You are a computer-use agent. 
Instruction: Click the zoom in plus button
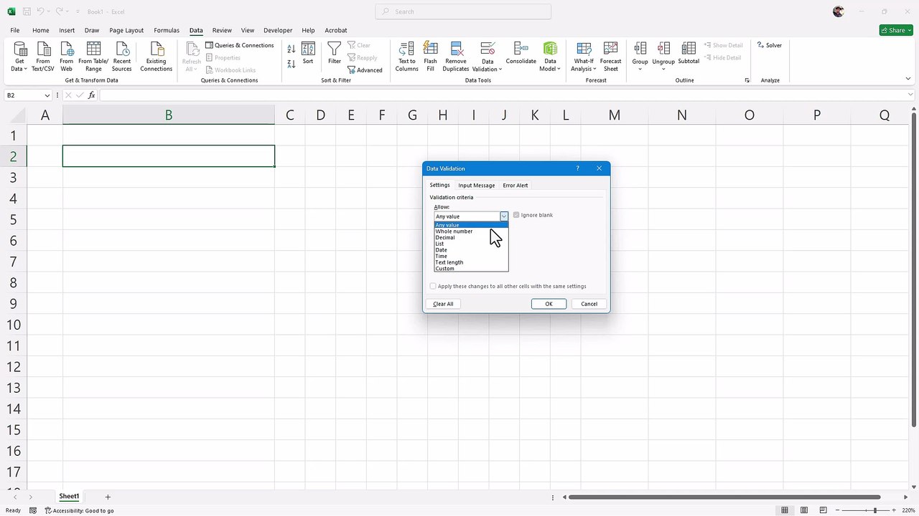(x=895, y=510)
